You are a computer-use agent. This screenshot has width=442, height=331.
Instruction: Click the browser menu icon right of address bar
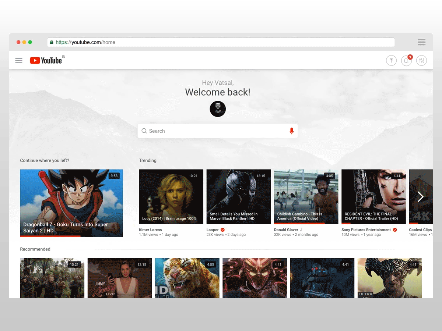point(422,42)
